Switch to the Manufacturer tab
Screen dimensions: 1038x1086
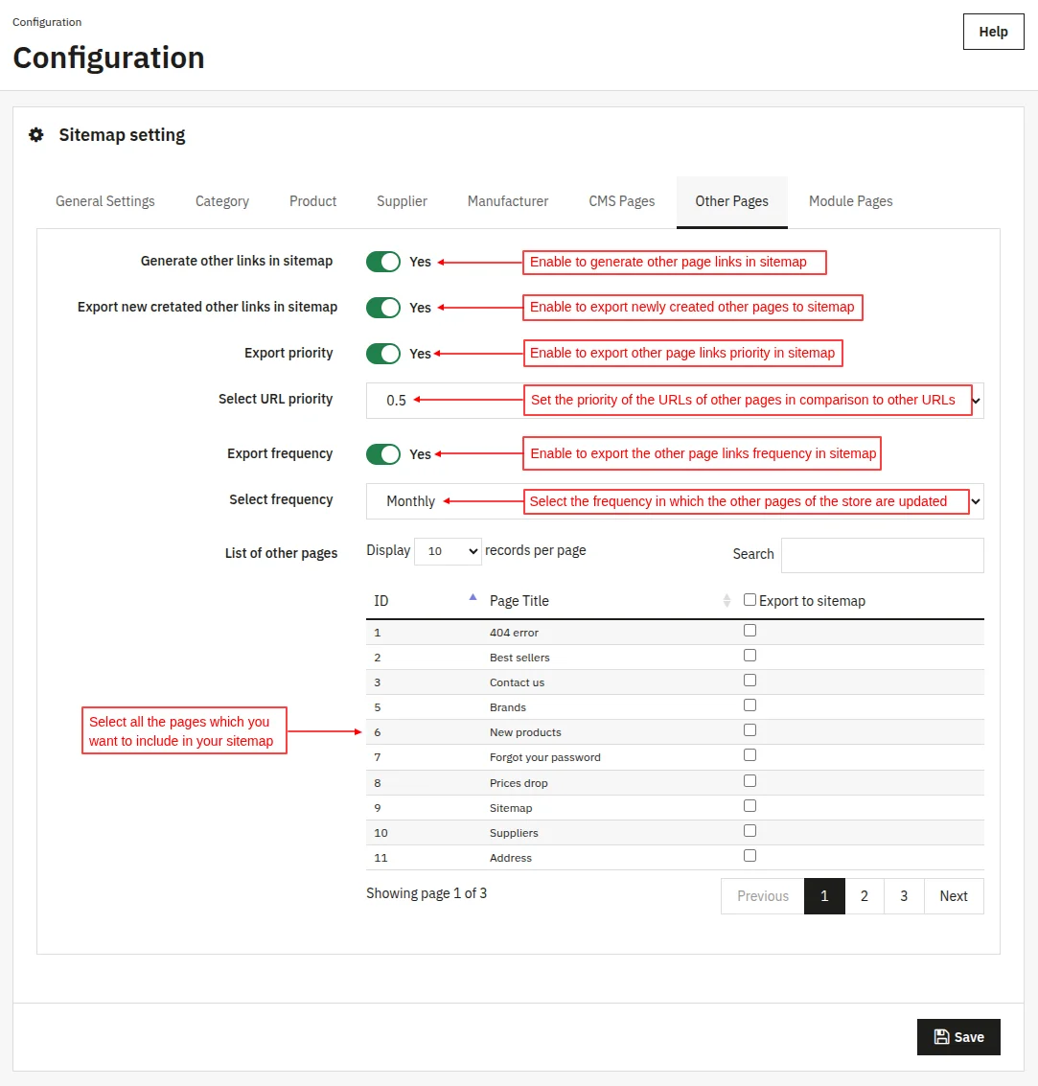click(508, 201)
